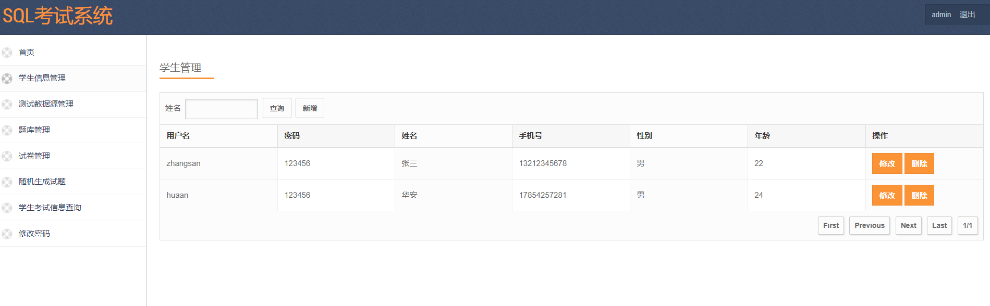Open the 题库管理 menu item
This screenshot has height=306, width=990.
73,130
